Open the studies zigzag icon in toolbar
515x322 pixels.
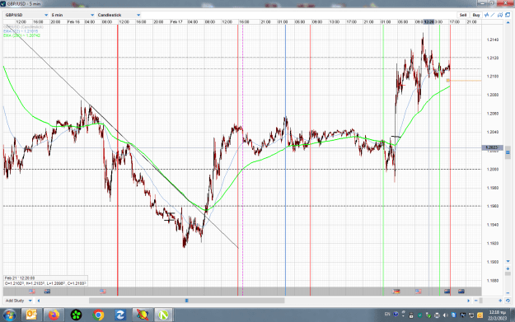[486, 15]
